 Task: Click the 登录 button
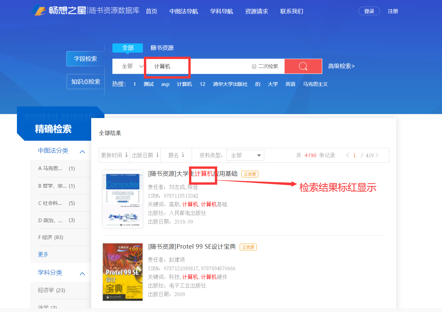pyautogui.click(x=369, y=11)
